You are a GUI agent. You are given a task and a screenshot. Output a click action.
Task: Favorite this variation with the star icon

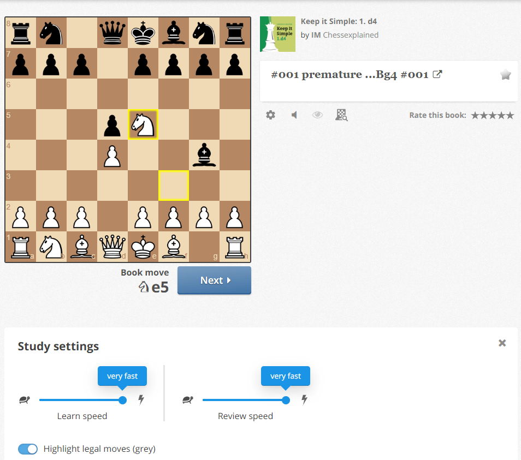(505, 75)
